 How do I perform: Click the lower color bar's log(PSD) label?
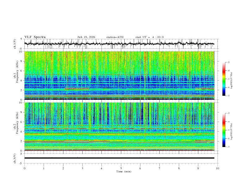click(x=231, y=132)
